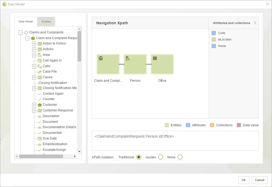Viewport: 272px width, 187px height.
Task: Click the Cancel button
Action: [260, 180]
